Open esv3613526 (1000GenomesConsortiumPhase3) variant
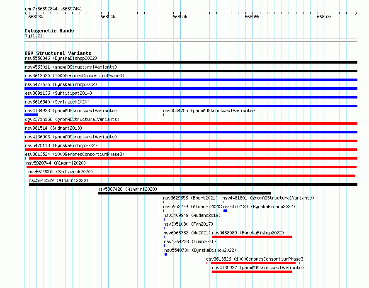Image resolution: width=369 pixels, height=288 pixels. point(256,259)
